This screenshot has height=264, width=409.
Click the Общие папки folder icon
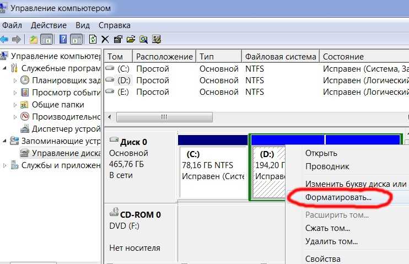click(24, 105)
